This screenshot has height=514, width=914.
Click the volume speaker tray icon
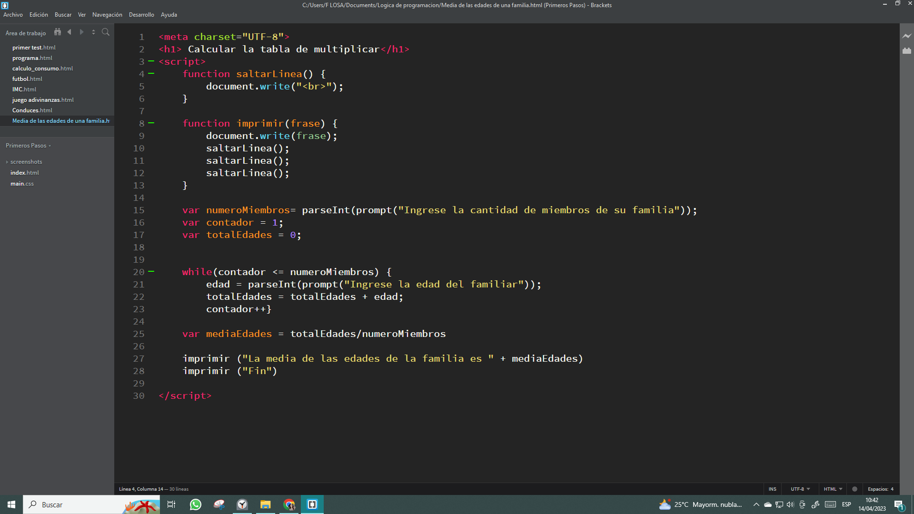pyautogui.click(x=790, y=504)
